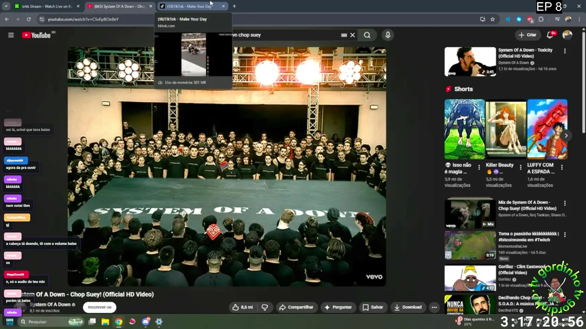586x329 pixels.
Task: Open Chrome from the taskbar
Action: (x=119, y=322)
